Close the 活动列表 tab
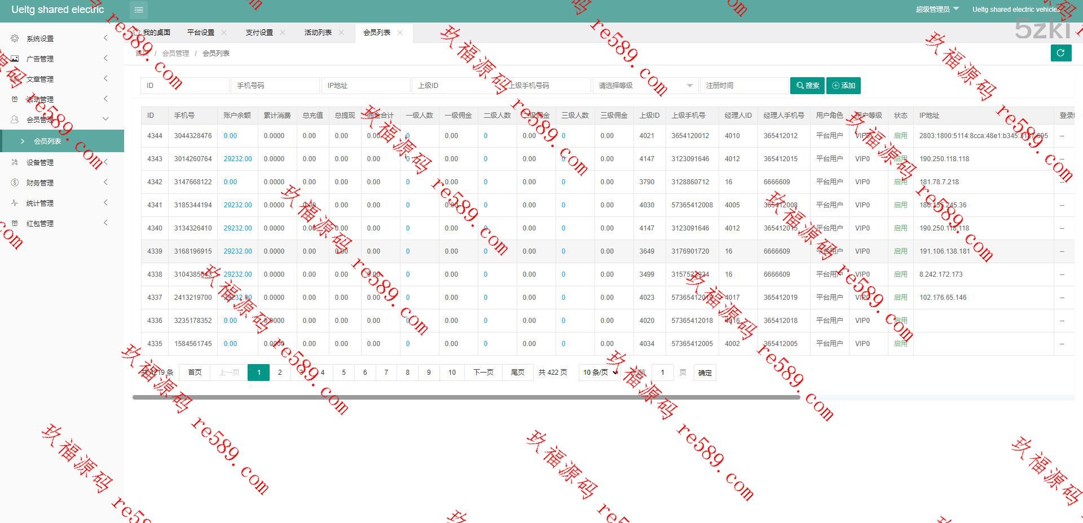1083x523 pixels. pos(341,33)
